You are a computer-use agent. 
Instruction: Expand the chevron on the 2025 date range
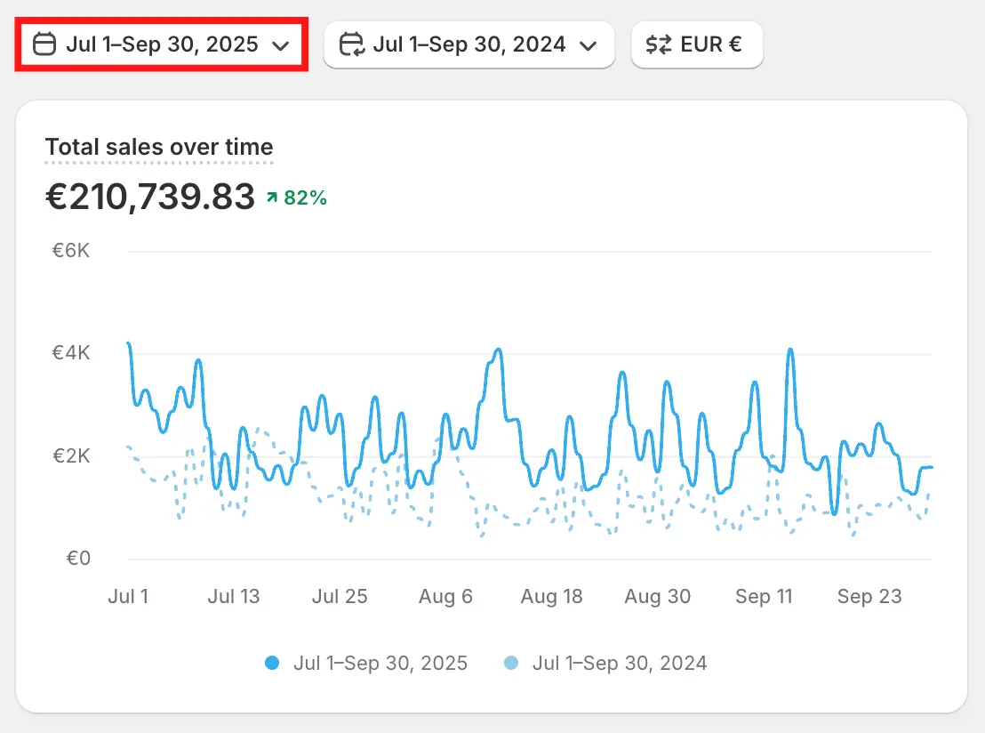[x=281, y=45]
